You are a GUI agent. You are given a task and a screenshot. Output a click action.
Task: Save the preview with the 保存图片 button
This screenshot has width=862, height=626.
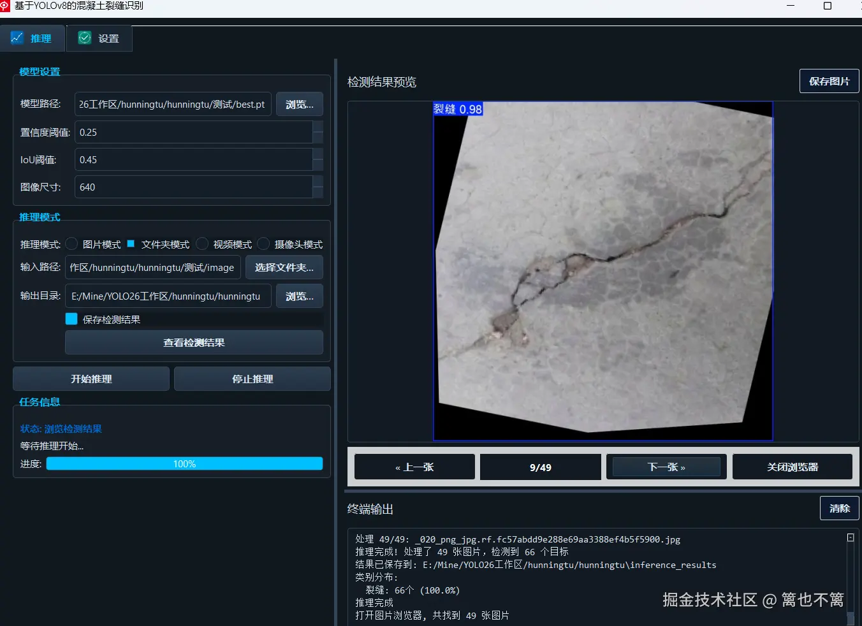point(828,81)
